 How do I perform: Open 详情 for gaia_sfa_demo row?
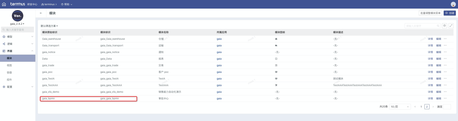point(430,92)
